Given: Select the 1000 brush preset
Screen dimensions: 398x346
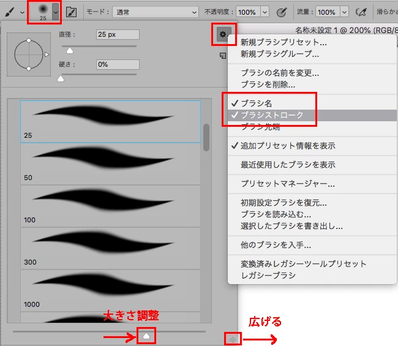Looking at the screenshot, I should pyautogui.click(x=110, y=291).
